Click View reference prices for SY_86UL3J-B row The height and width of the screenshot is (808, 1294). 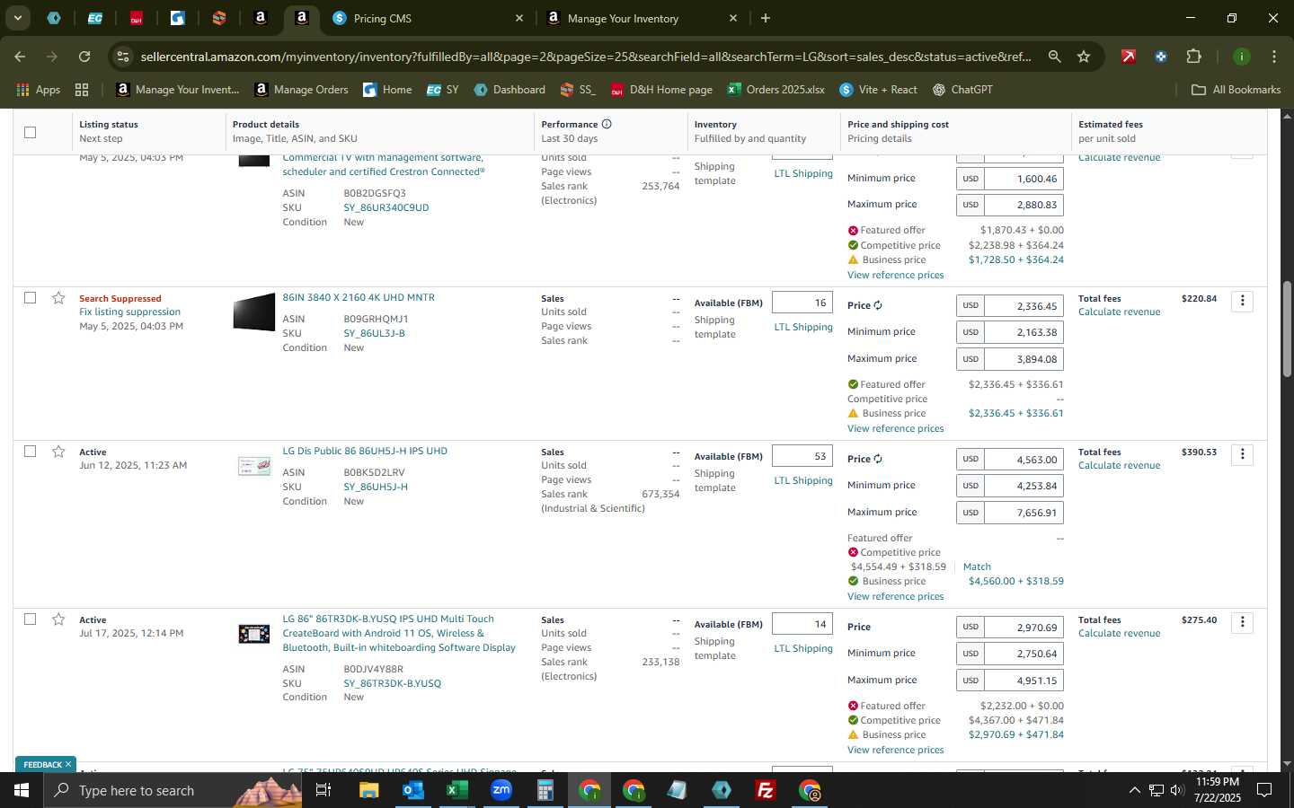point(895,428)
